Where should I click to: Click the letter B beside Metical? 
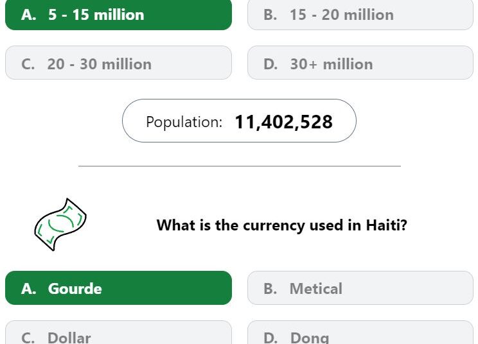click(270, 289)
